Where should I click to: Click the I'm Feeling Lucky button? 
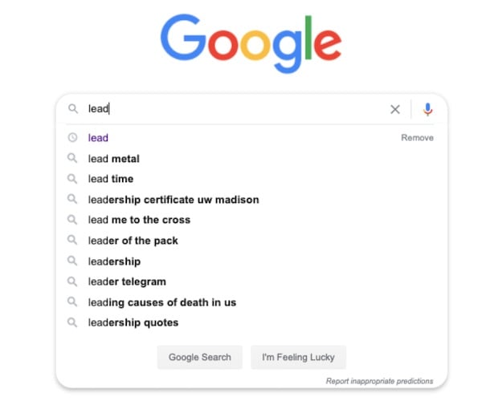[298, 357]
